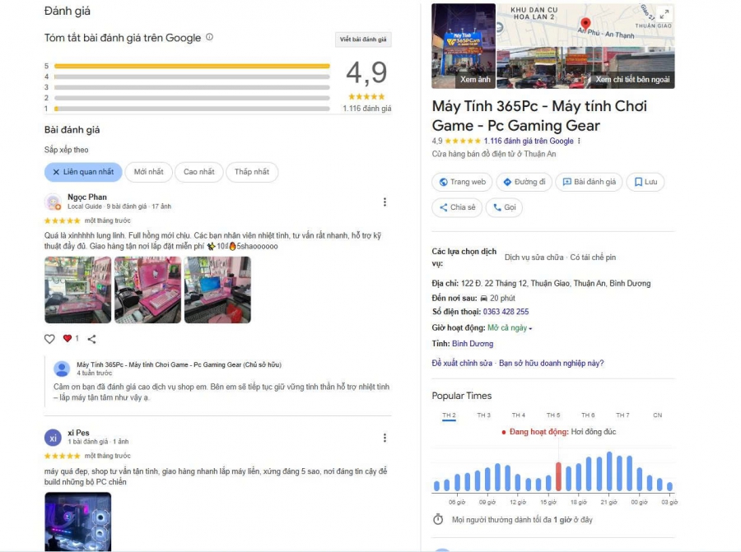Click the Viết bài đánh giá button

(x=363, y=39)
